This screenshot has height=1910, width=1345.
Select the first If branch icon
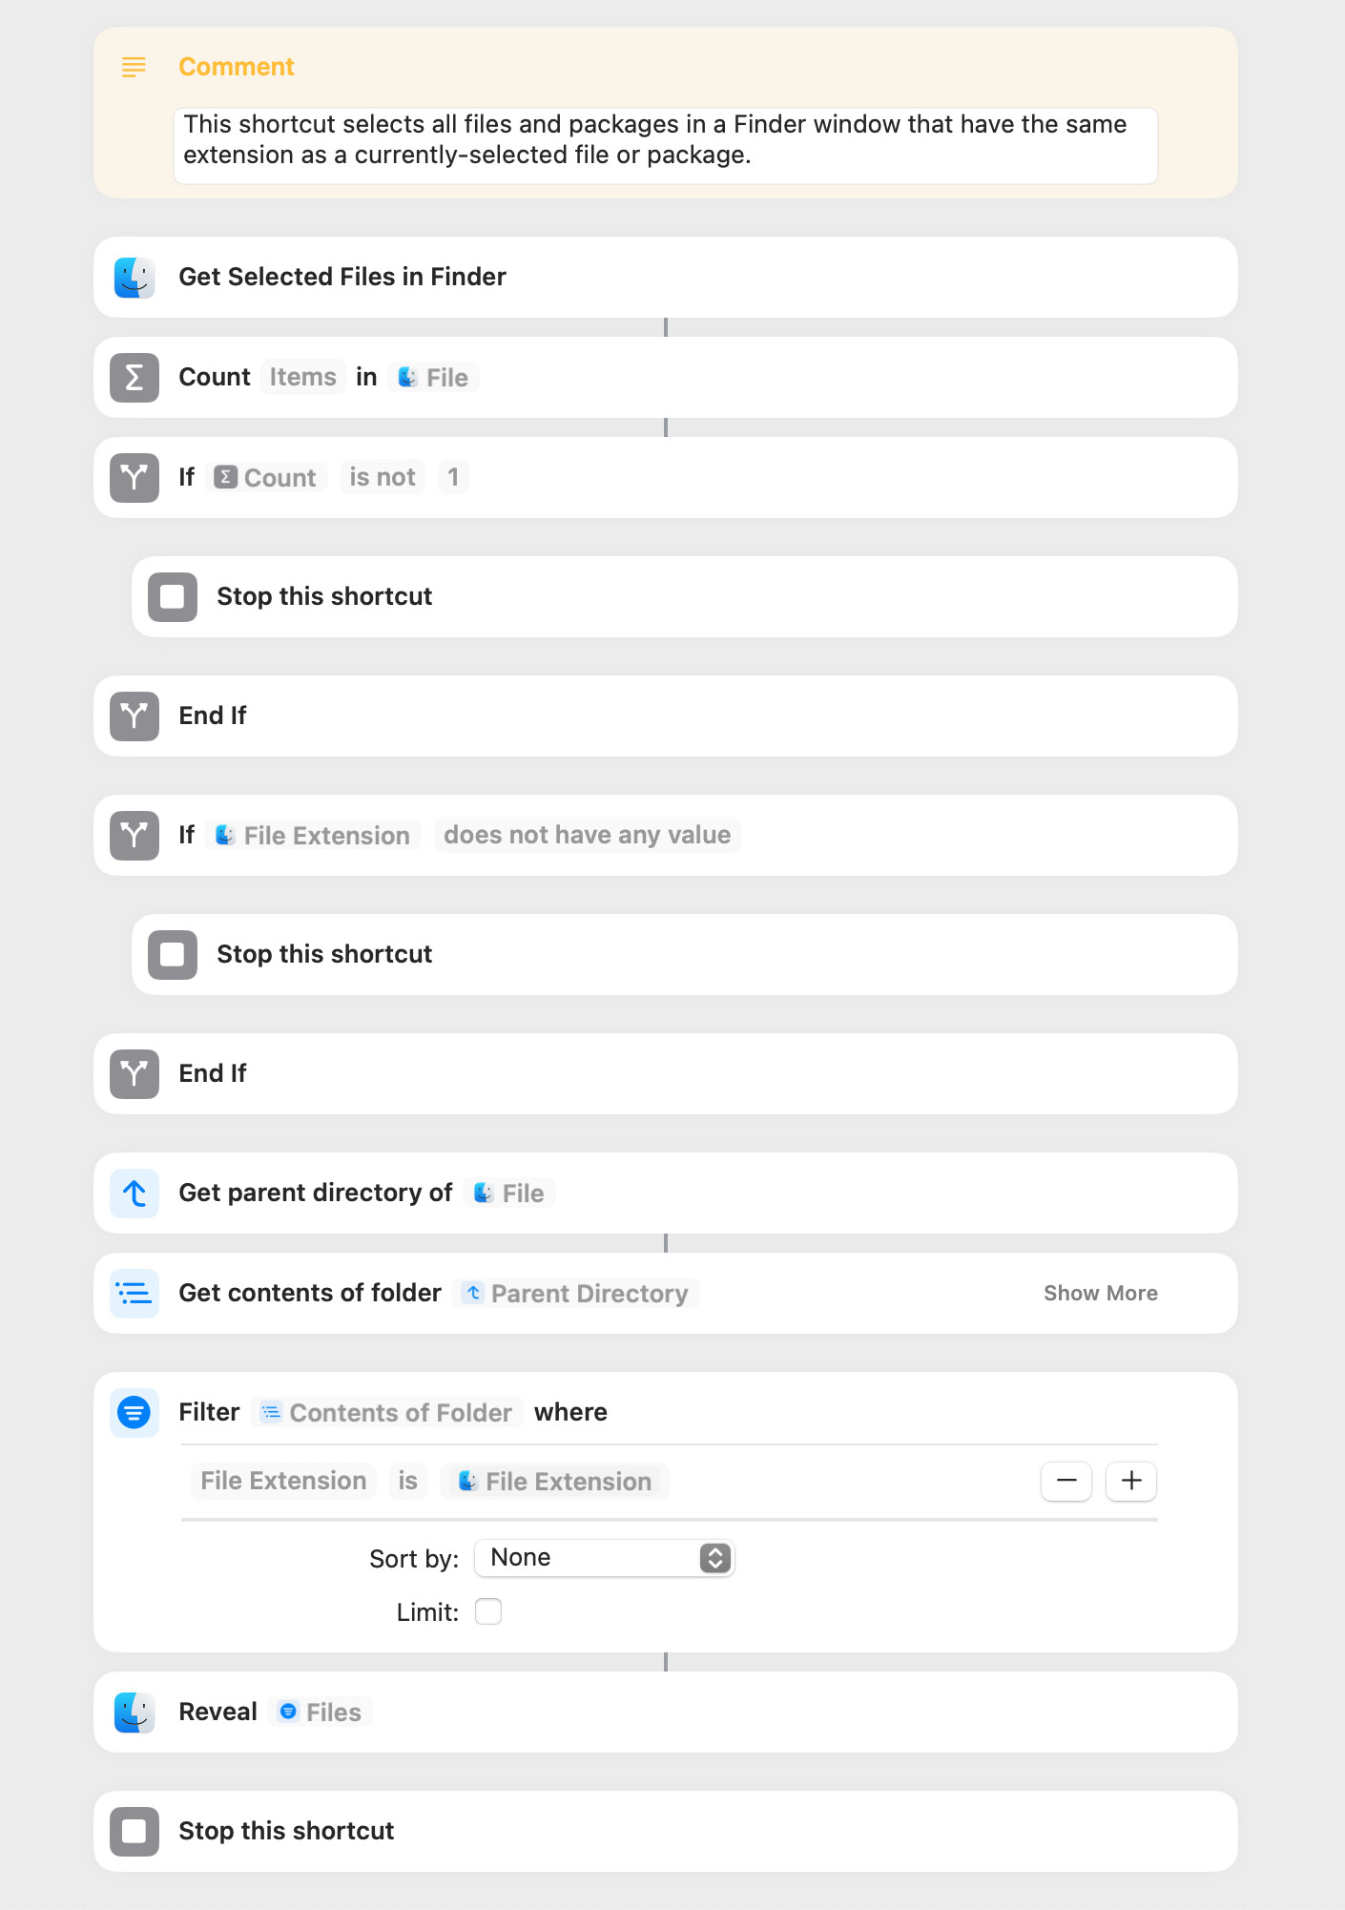pyautogui.click(x=134, y=477)
